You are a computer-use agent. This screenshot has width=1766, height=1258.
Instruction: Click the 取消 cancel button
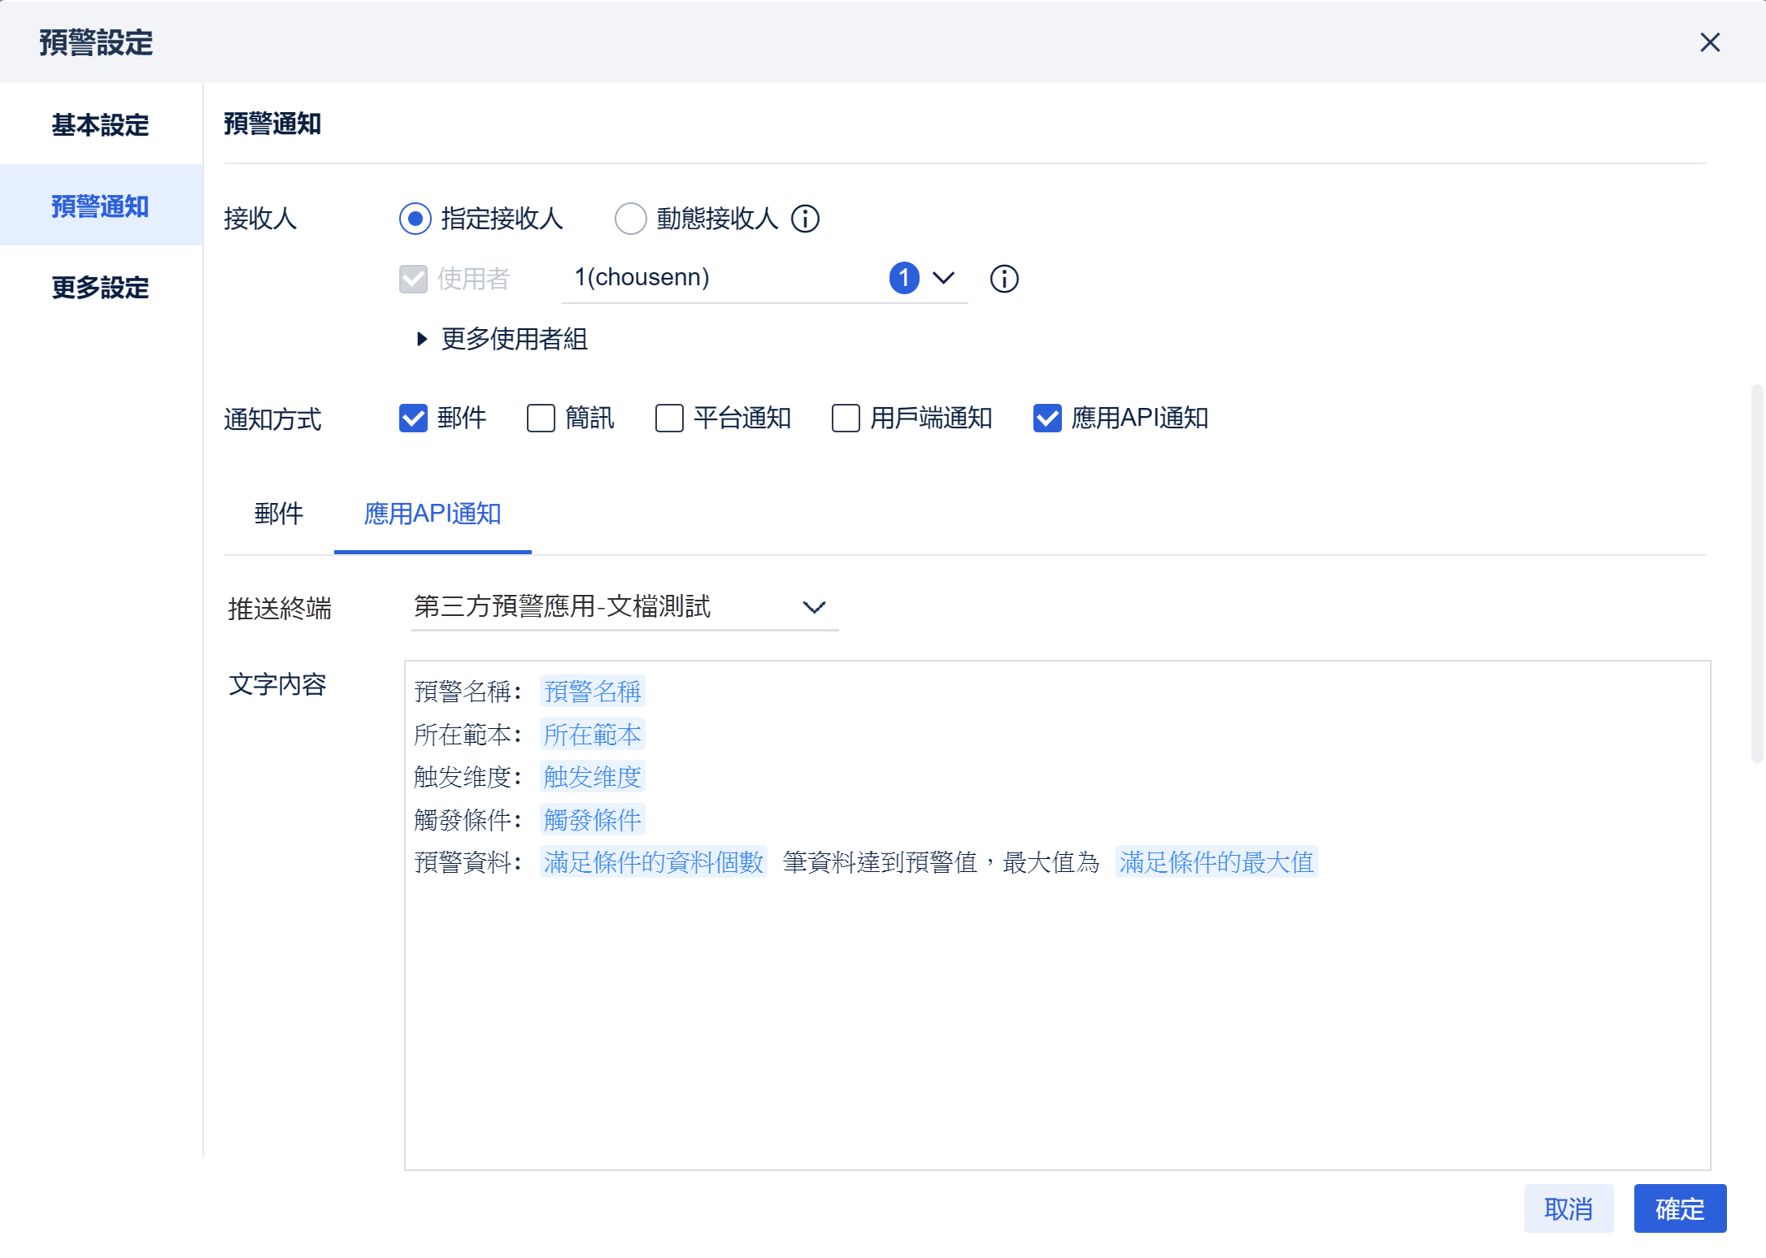tap(1568, 1208)
